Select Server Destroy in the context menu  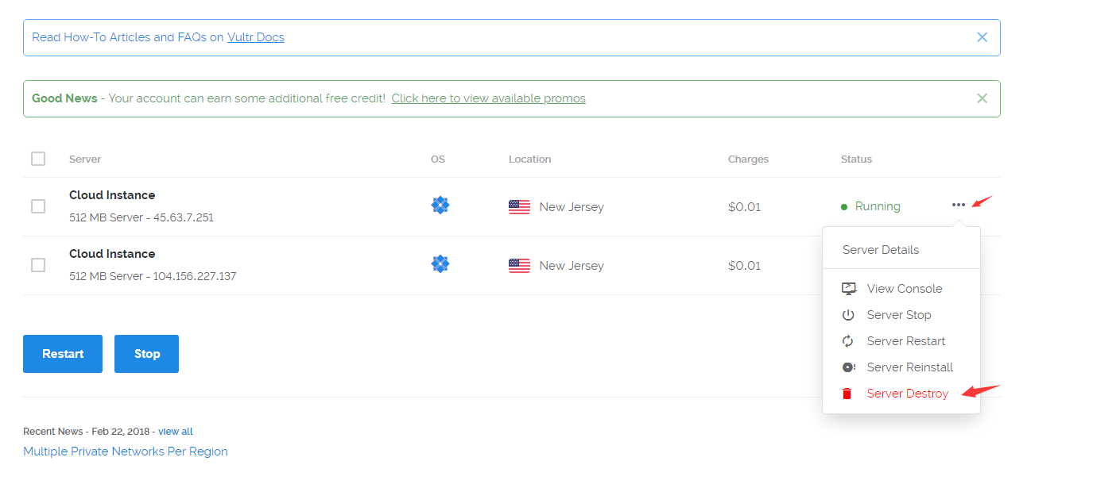click(x=907, y=394)
